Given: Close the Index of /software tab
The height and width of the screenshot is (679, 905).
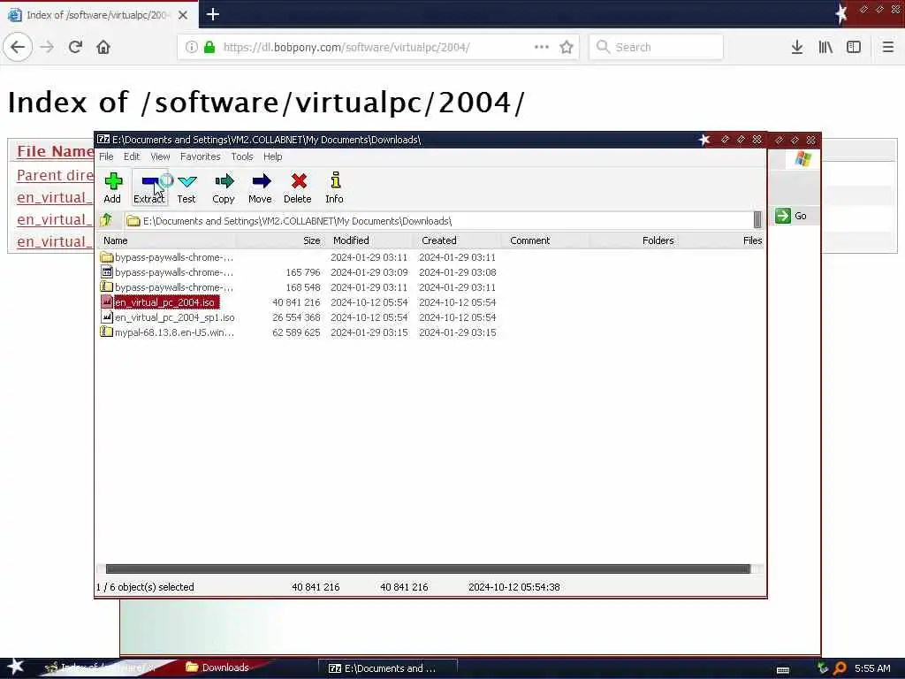Looking at the screenshot, I should (x=183, y=15).
